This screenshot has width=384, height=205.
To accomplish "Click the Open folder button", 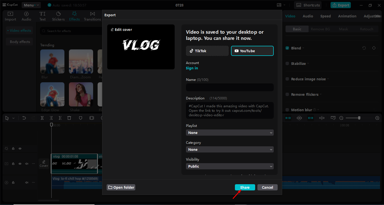I will coord(121,187).
